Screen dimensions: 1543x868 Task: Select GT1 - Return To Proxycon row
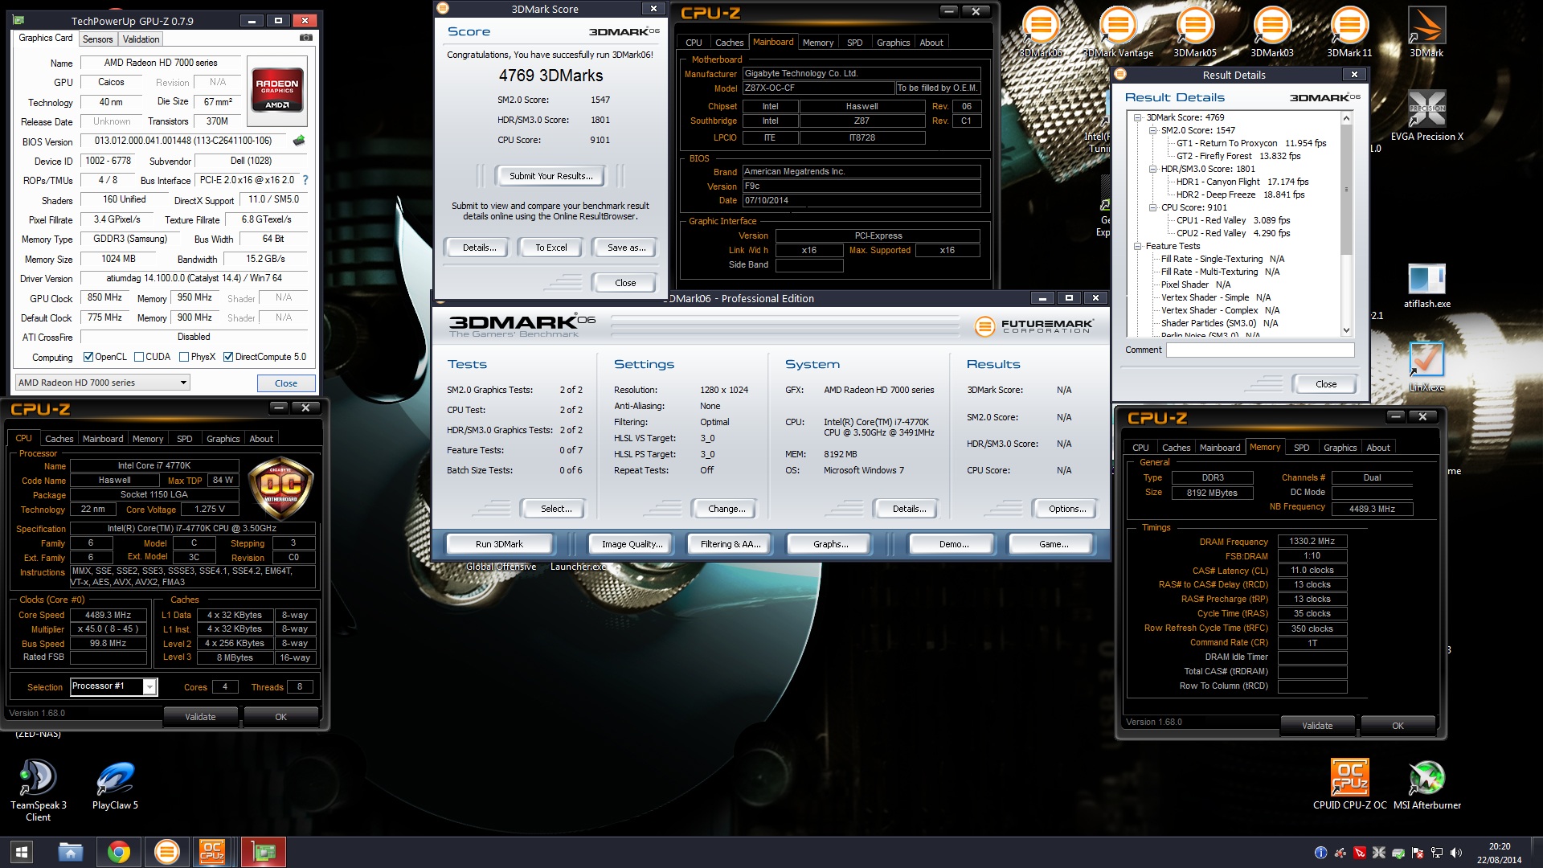pyautogui.click(x=1251, y=143)
